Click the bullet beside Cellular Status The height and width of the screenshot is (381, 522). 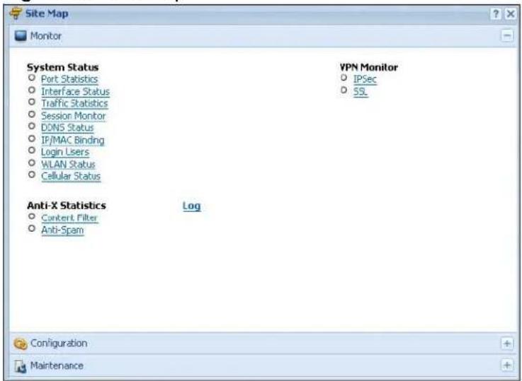tap(32, 175)
